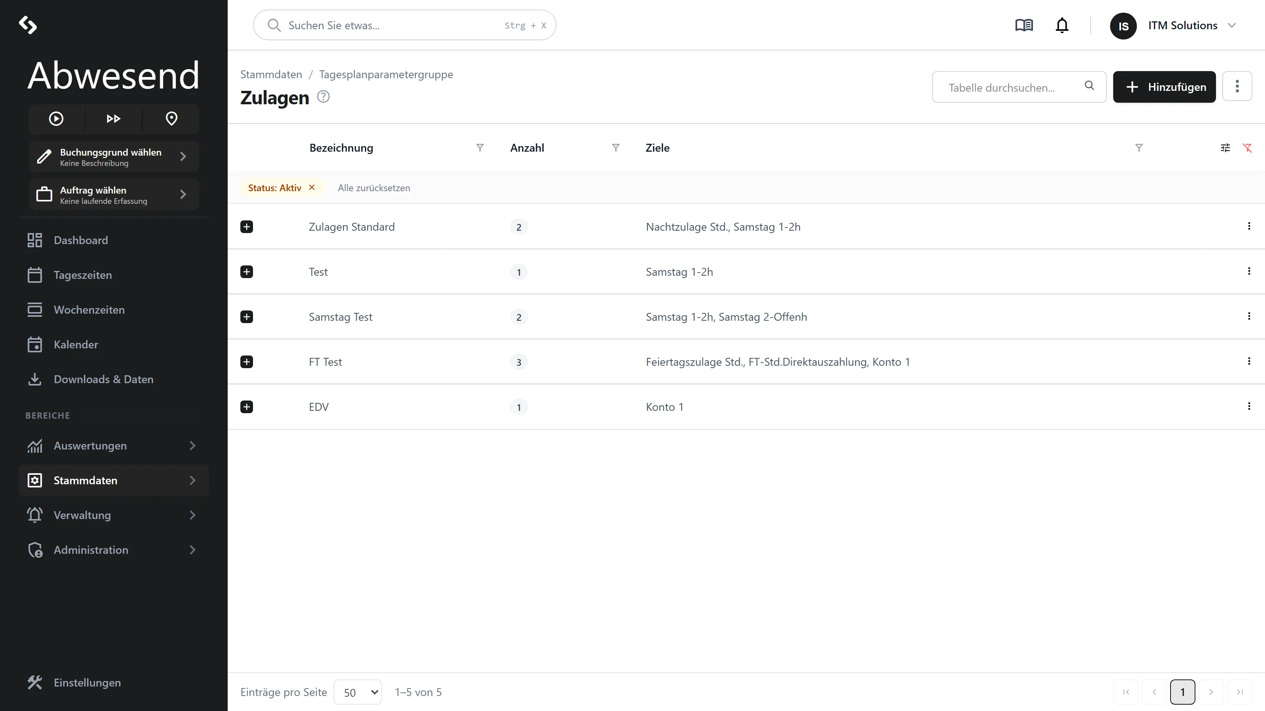Click the app logo icon

[x=28, y=25]
